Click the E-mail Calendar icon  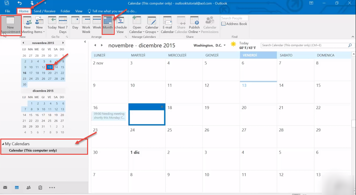pos(167,25)
